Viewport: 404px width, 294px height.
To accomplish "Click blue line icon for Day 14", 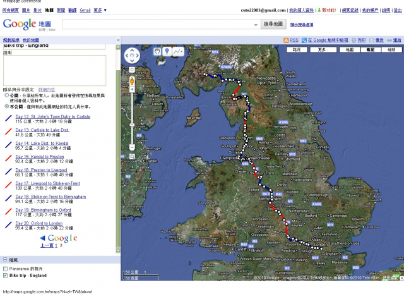I will pos(8,145).
